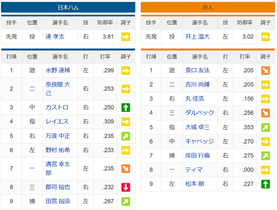Click yellow condition icon for 水野 達稀
This screenshot has height=210, width=277.
126,70
